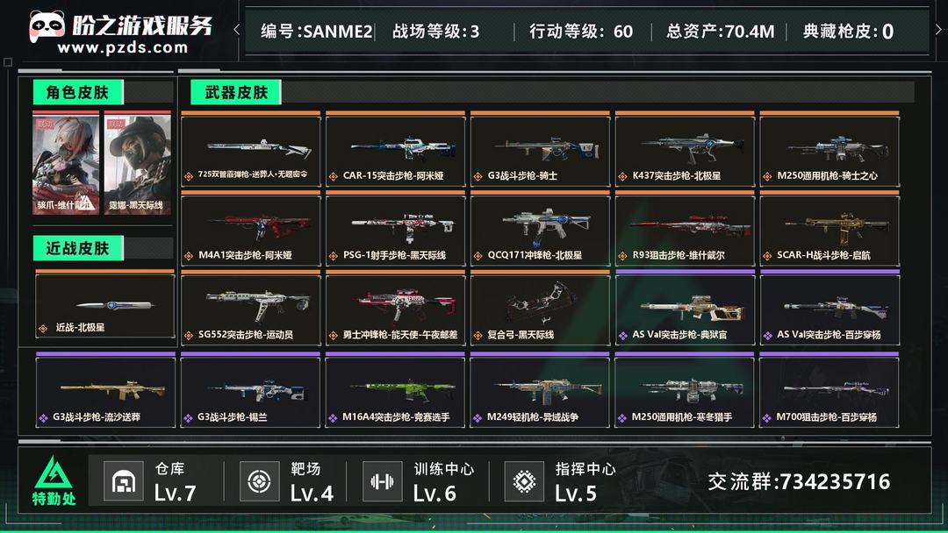
Task: Select the 骇爪-维什戴尔 character skin thumbnail
Action: [x=65, y=163]
